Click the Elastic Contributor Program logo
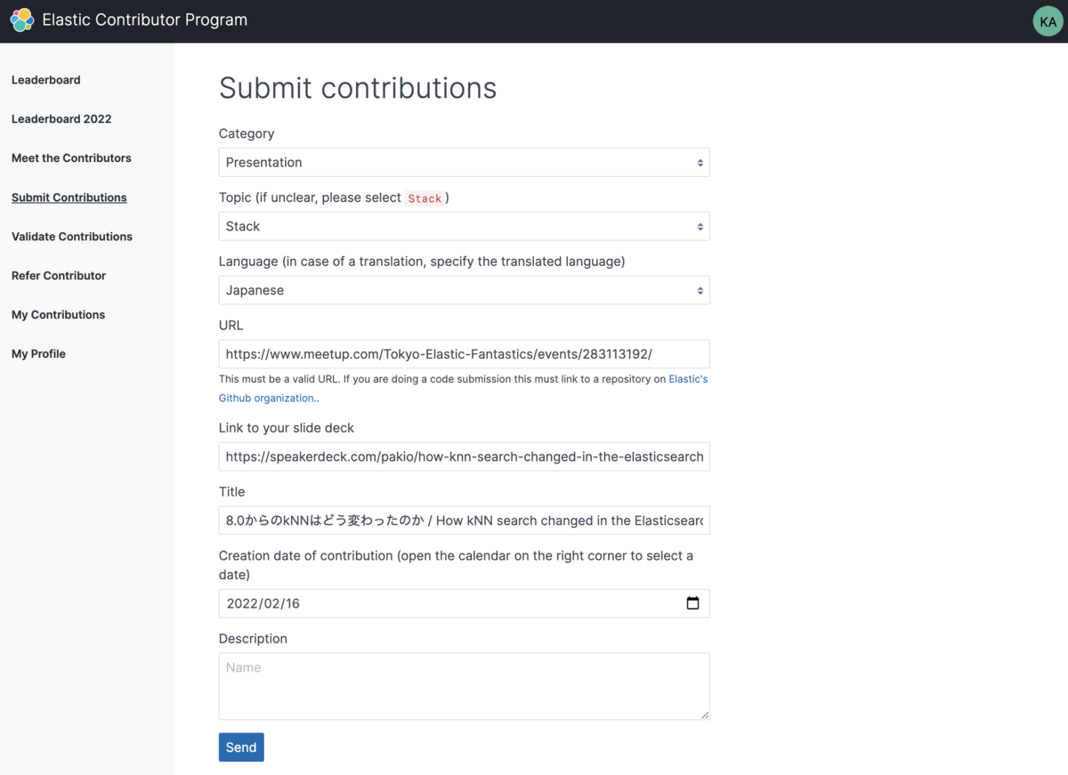The width and height of the screenshot is (1068, 775). pyautogui.click(x=22, y=20)
